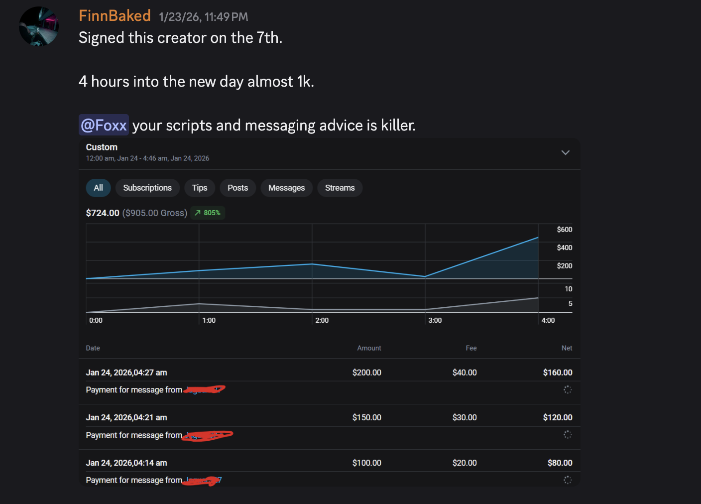Show only Tips earnings

(200, 188)
